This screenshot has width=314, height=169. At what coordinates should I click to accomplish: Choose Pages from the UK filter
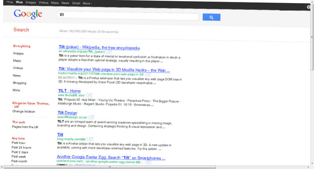25,127
